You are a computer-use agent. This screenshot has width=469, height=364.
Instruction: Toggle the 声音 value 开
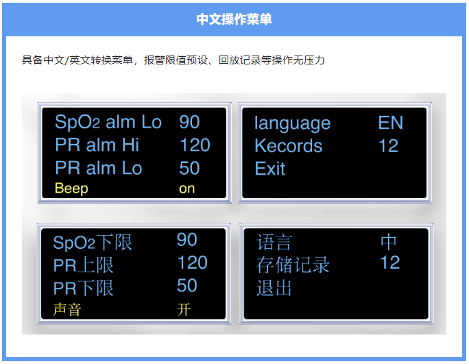point(184,309)
